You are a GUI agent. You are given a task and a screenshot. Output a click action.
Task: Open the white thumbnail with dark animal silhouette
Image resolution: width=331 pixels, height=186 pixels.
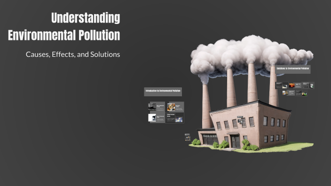click(152, 118)
